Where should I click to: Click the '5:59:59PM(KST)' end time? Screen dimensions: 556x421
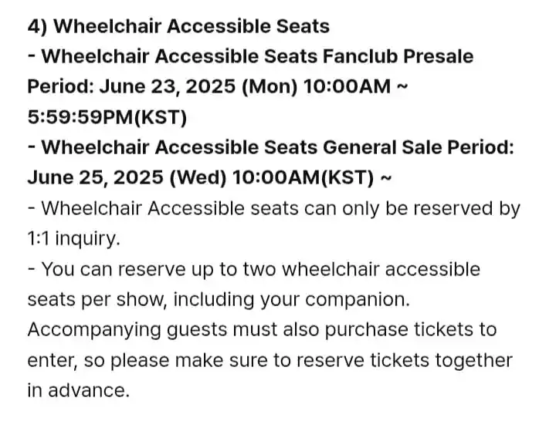[x=107, y=117]
